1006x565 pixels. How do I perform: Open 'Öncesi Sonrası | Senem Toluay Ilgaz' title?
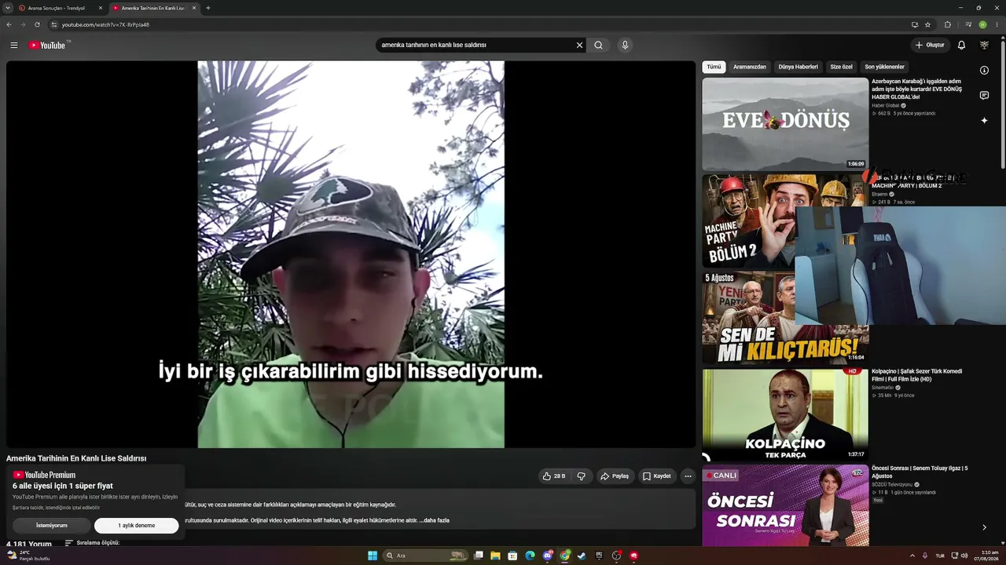pos(920,472)
